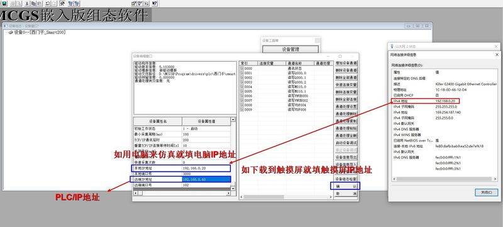Select the 已启用 DHCP row
The width and height of the screenshot is (503, 227).
tap(444, 96)
